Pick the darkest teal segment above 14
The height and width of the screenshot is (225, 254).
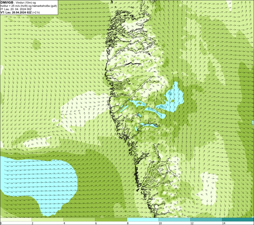pos(238,219)
